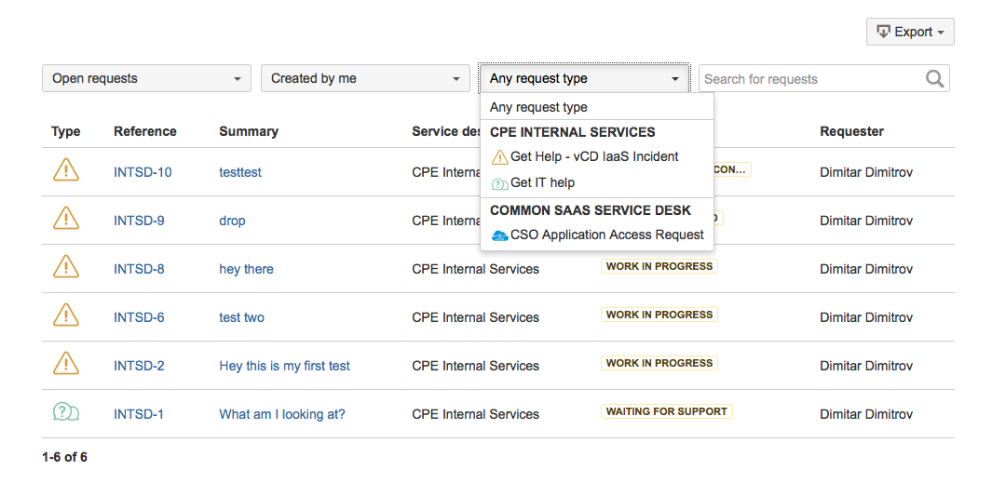This screenshot has height=483, width=992.
Task: Click WORK IN PROGRESS status for INTSD-6
Action: click(x=659, y=315)
